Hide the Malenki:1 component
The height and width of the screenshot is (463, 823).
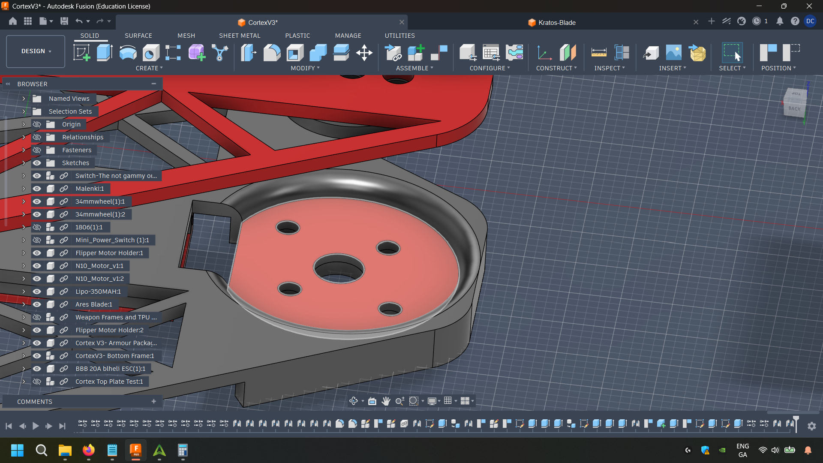click(37, 189)
